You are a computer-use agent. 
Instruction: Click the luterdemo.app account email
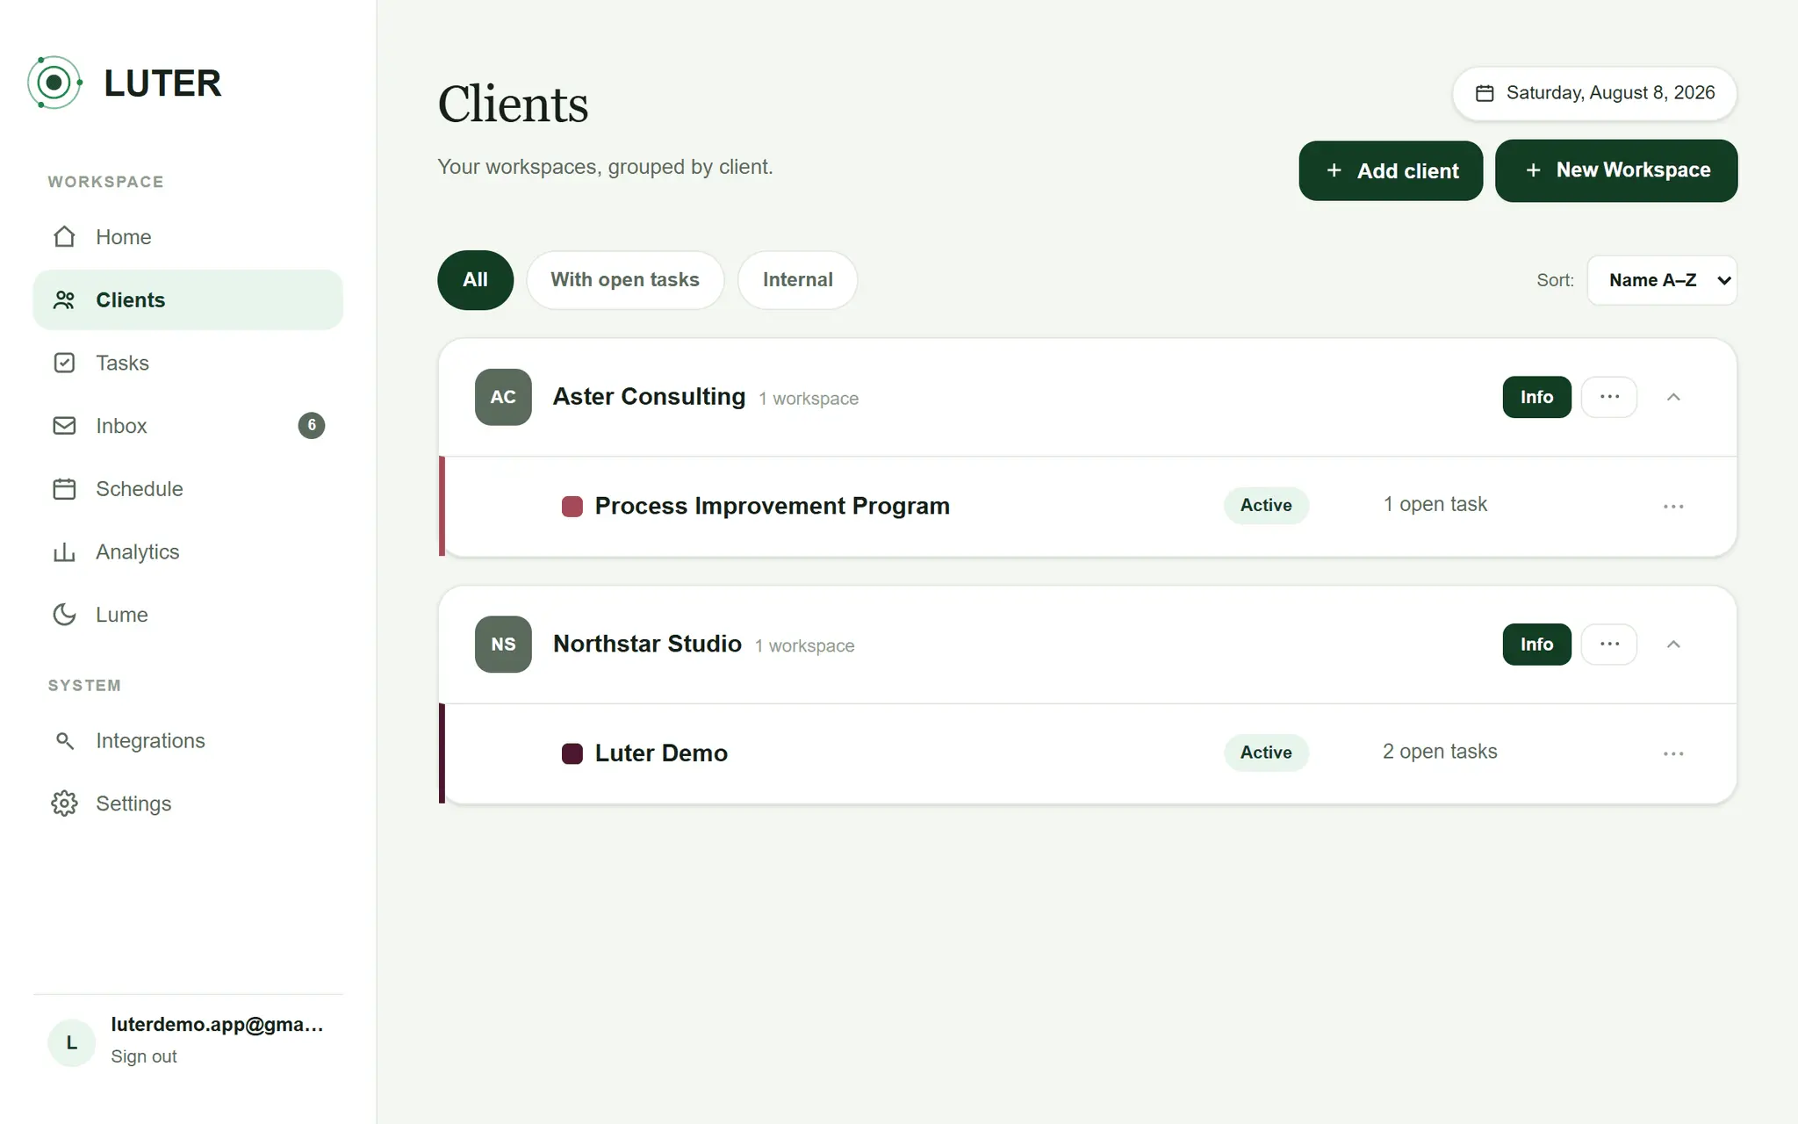[217, 1025]
